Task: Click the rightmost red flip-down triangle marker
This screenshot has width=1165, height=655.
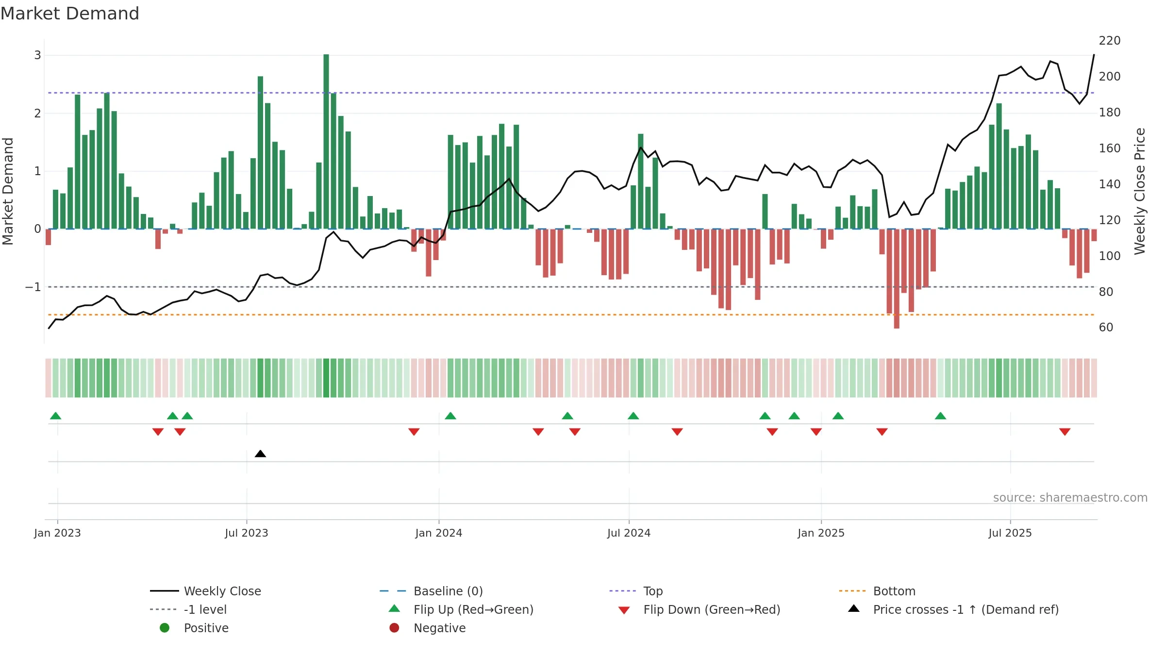Action: pyautogui.click(x=1065, y=432)
